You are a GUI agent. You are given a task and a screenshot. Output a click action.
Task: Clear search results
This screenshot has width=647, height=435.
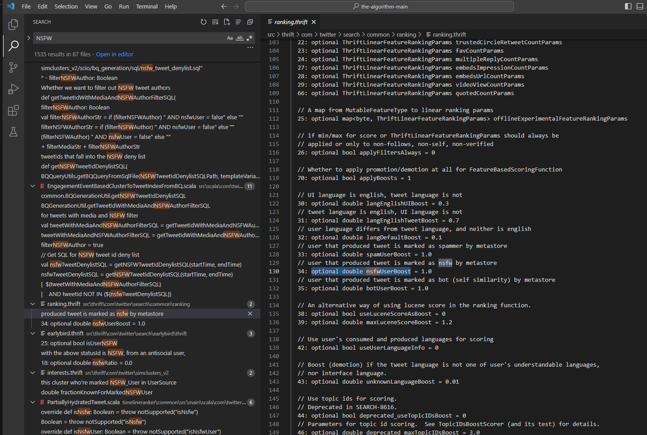[x=215, y=22]
